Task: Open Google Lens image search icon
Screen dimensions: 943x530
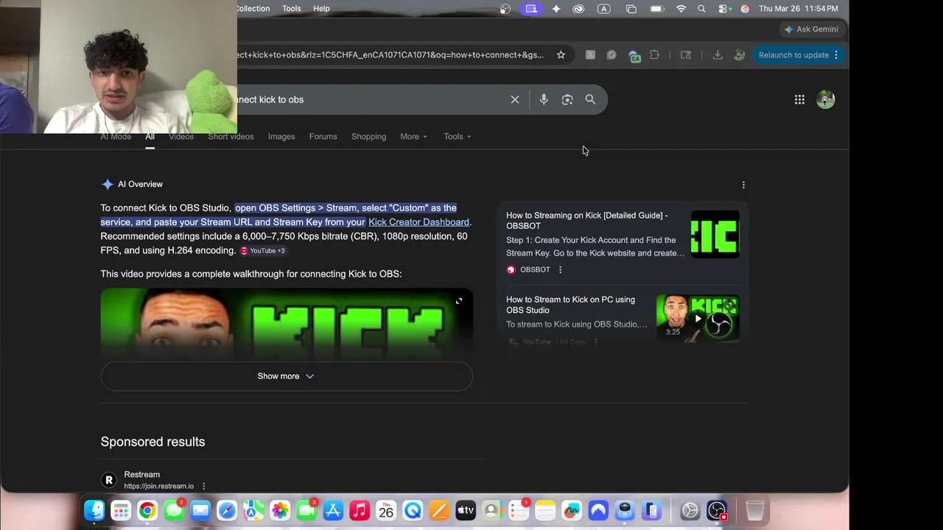Action: point(567,99)
